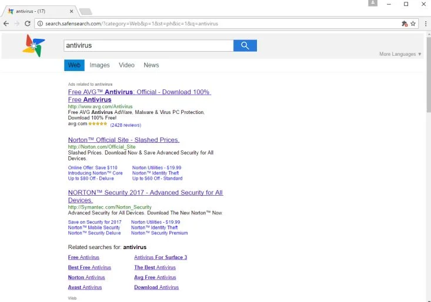Open Norton Security Deluxe link
This screenshot has height=302, width=431.
coord(94,233)
